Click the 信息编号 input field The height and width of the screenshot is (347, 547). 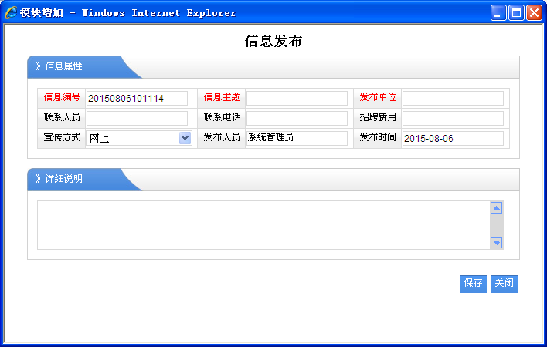coord(137,98)
